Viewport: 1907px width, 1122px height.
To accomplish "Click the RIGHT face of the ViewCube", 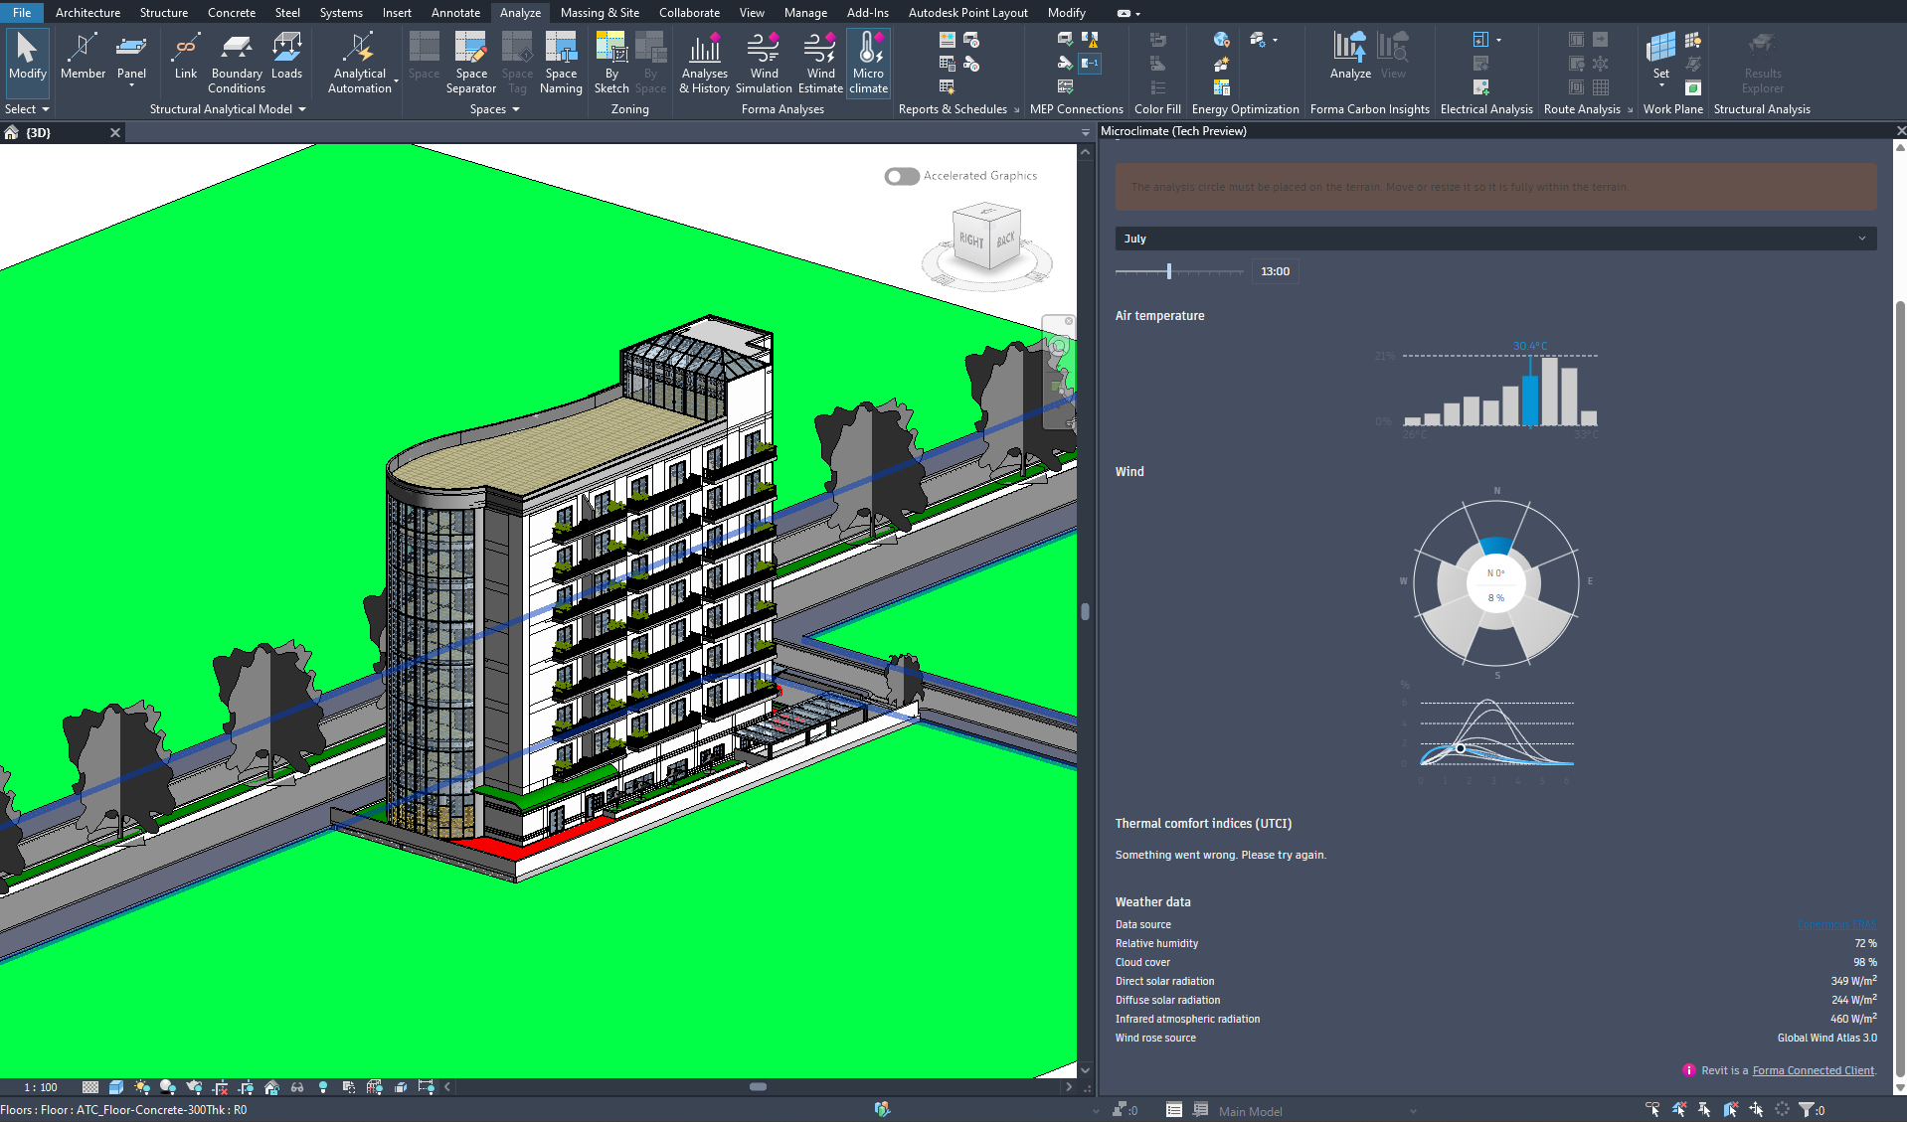I will (x=971, y=240).
